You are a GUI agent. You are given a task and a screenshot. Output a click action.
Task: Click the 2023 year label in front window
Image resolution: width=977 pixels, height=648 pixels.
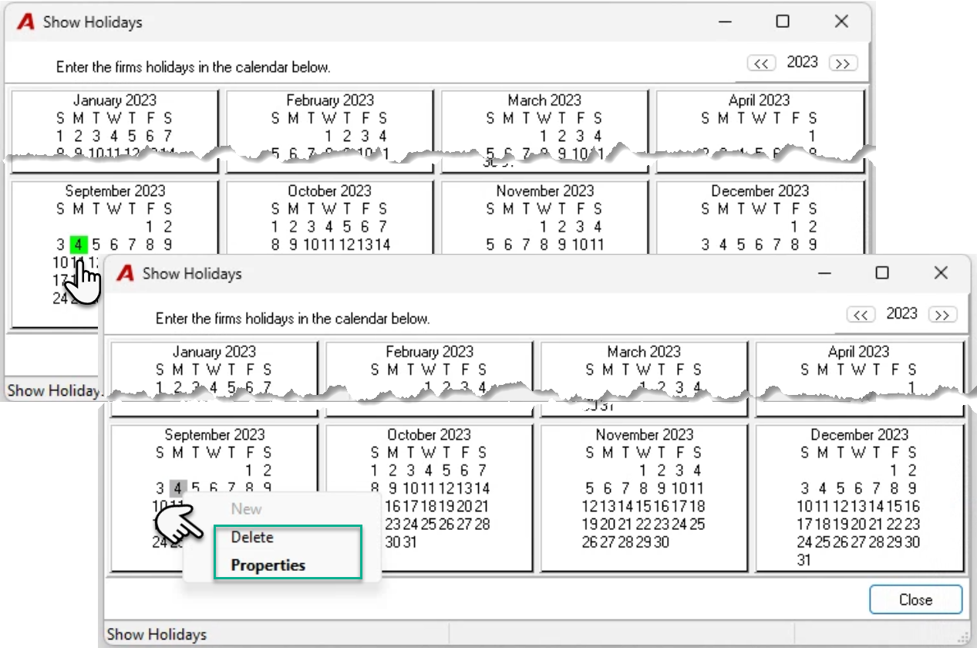[901, 313]
